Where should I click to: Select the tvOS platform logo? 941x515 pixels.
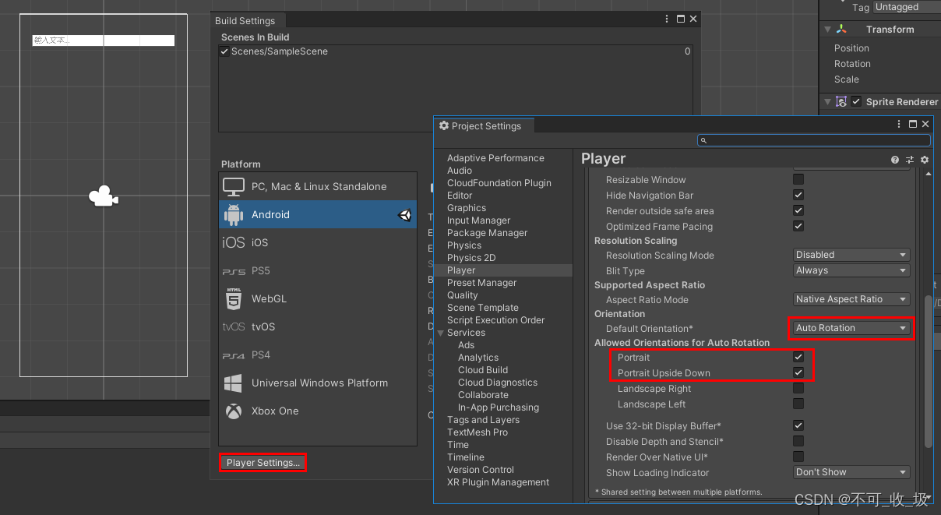click(234, 327)
